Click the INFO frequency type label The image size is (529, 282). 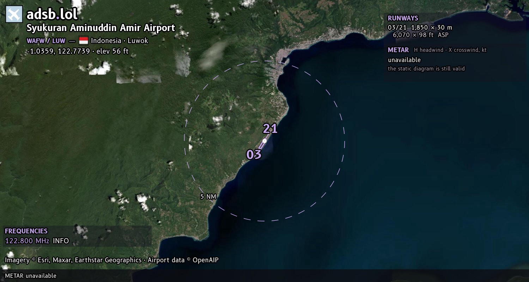tap(61, 241)
